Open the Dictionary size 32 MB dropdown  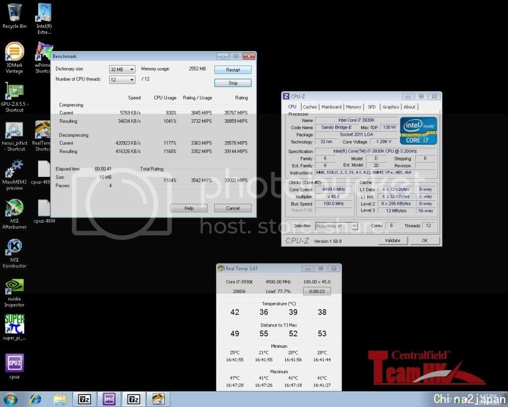pyautogui.click(x=122, y=70)
